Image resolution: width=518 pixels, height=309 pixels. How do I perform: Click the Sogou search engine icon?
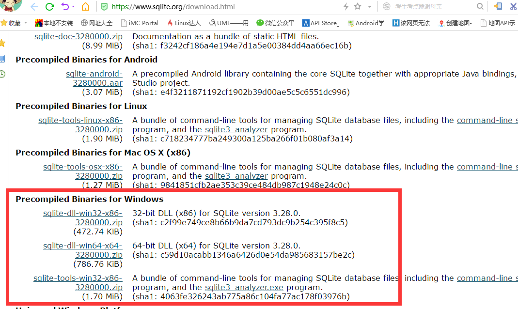coord(387,6)
